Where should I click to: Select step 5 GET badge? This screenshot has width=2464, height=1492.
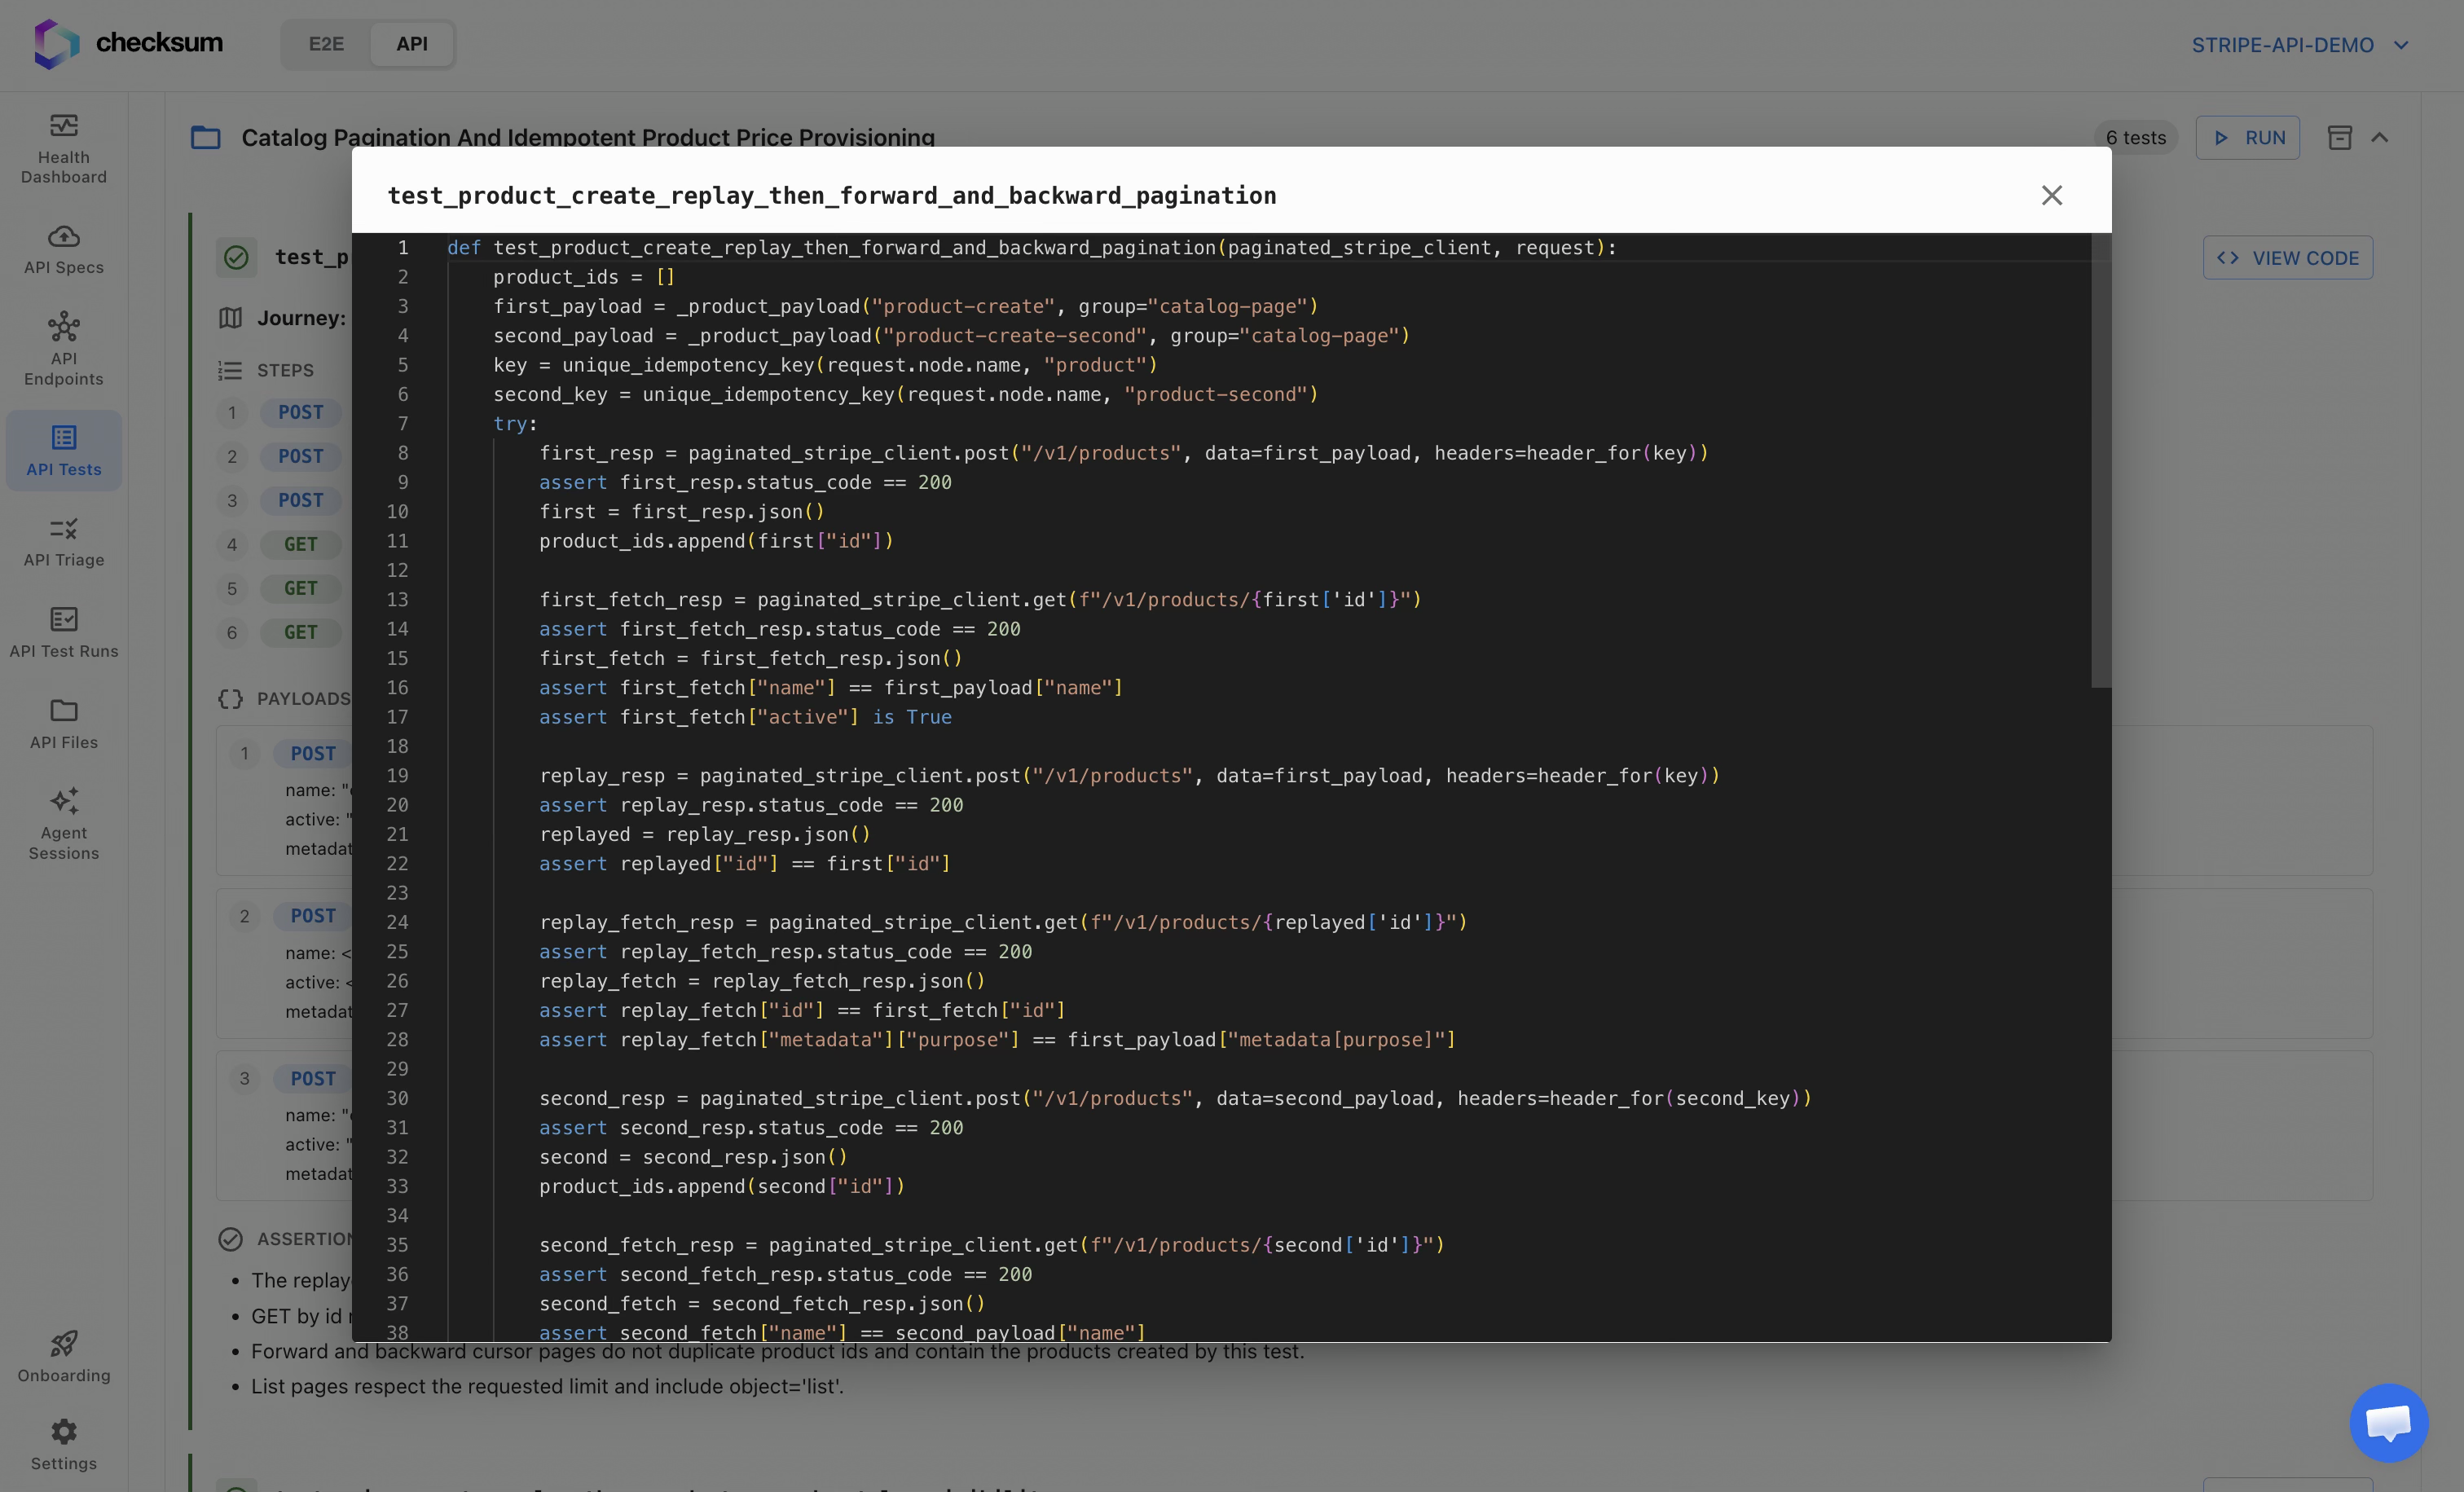point(301,588)
